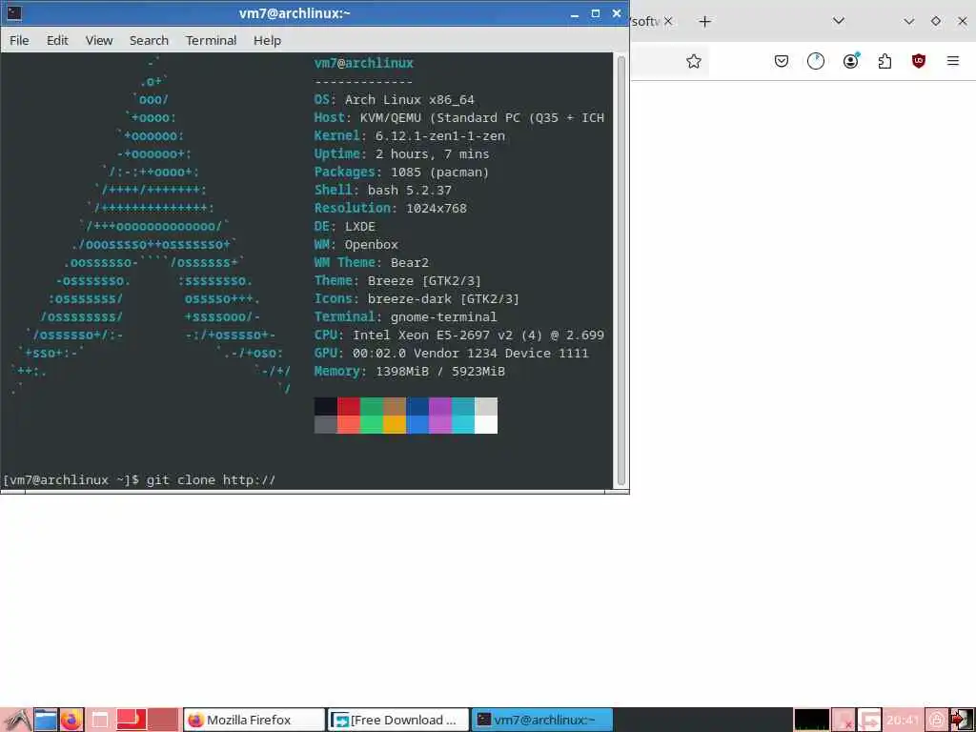Switch to vm7@archlinux terminal taskbar item
Image resolution: width=976 pixels, height=732 pixels.
click(542, 720)
